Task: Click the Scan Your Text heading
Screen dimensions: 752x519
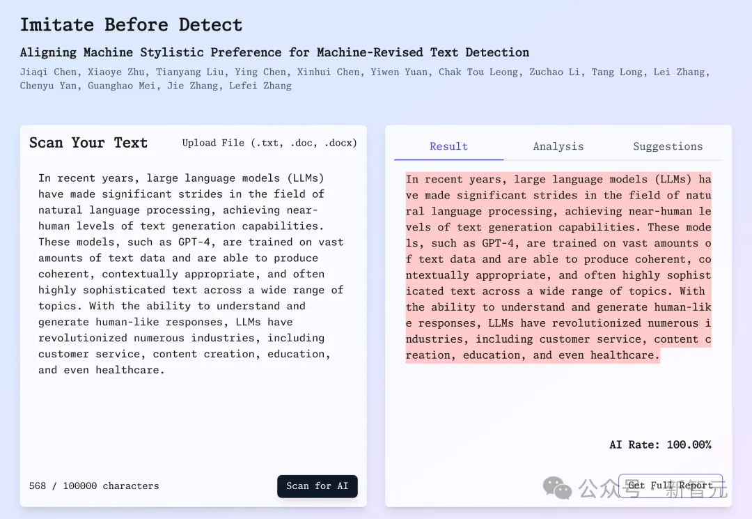Action: click(x=88, y=143)
